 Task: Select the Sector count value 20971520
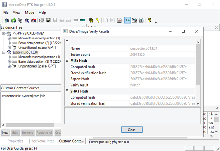(x=137, y=55)
